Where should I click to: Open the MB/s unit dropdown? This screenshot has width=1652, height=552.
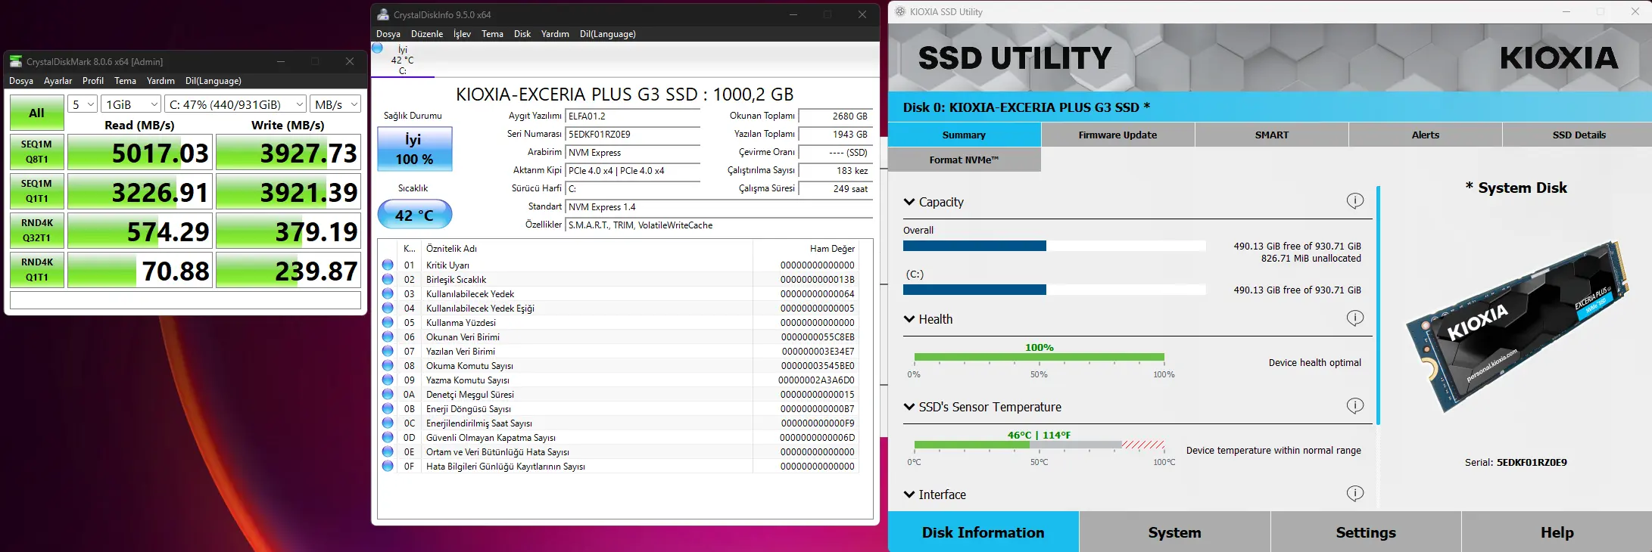coord(335,104)
